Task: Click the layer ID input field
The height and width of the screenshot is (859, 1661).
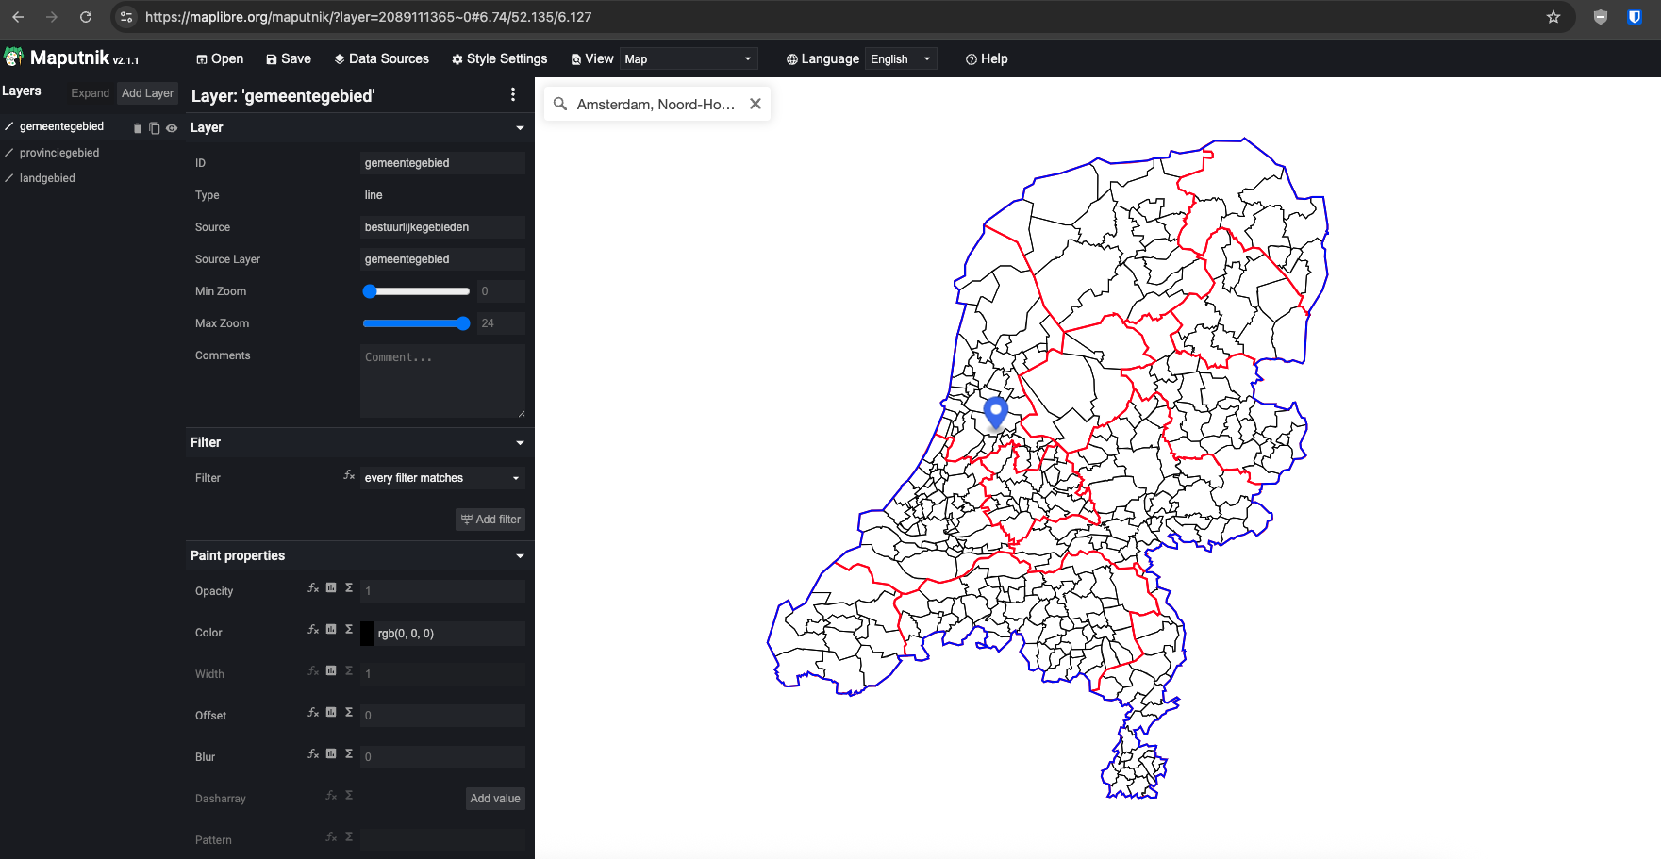Action: (x=442, y=163)
